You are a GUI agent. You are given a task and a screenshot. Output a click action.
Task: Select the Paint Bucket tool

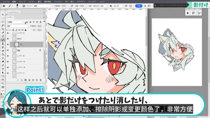[3, 54]
